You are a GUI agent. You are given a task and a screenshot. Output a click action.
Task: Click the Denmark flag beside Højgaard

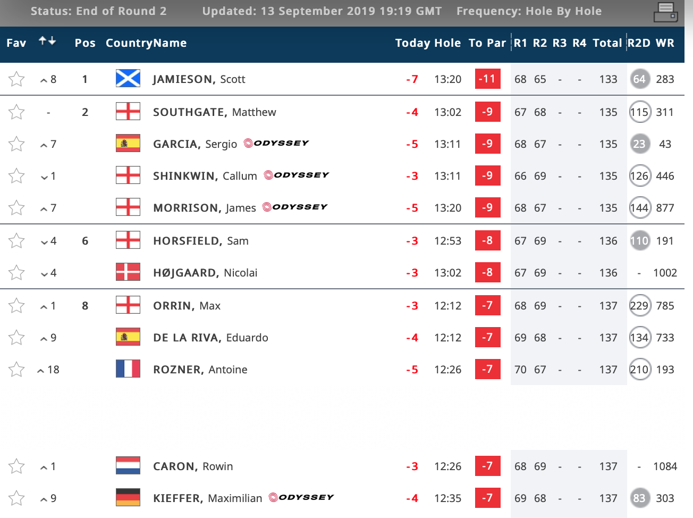128,272
